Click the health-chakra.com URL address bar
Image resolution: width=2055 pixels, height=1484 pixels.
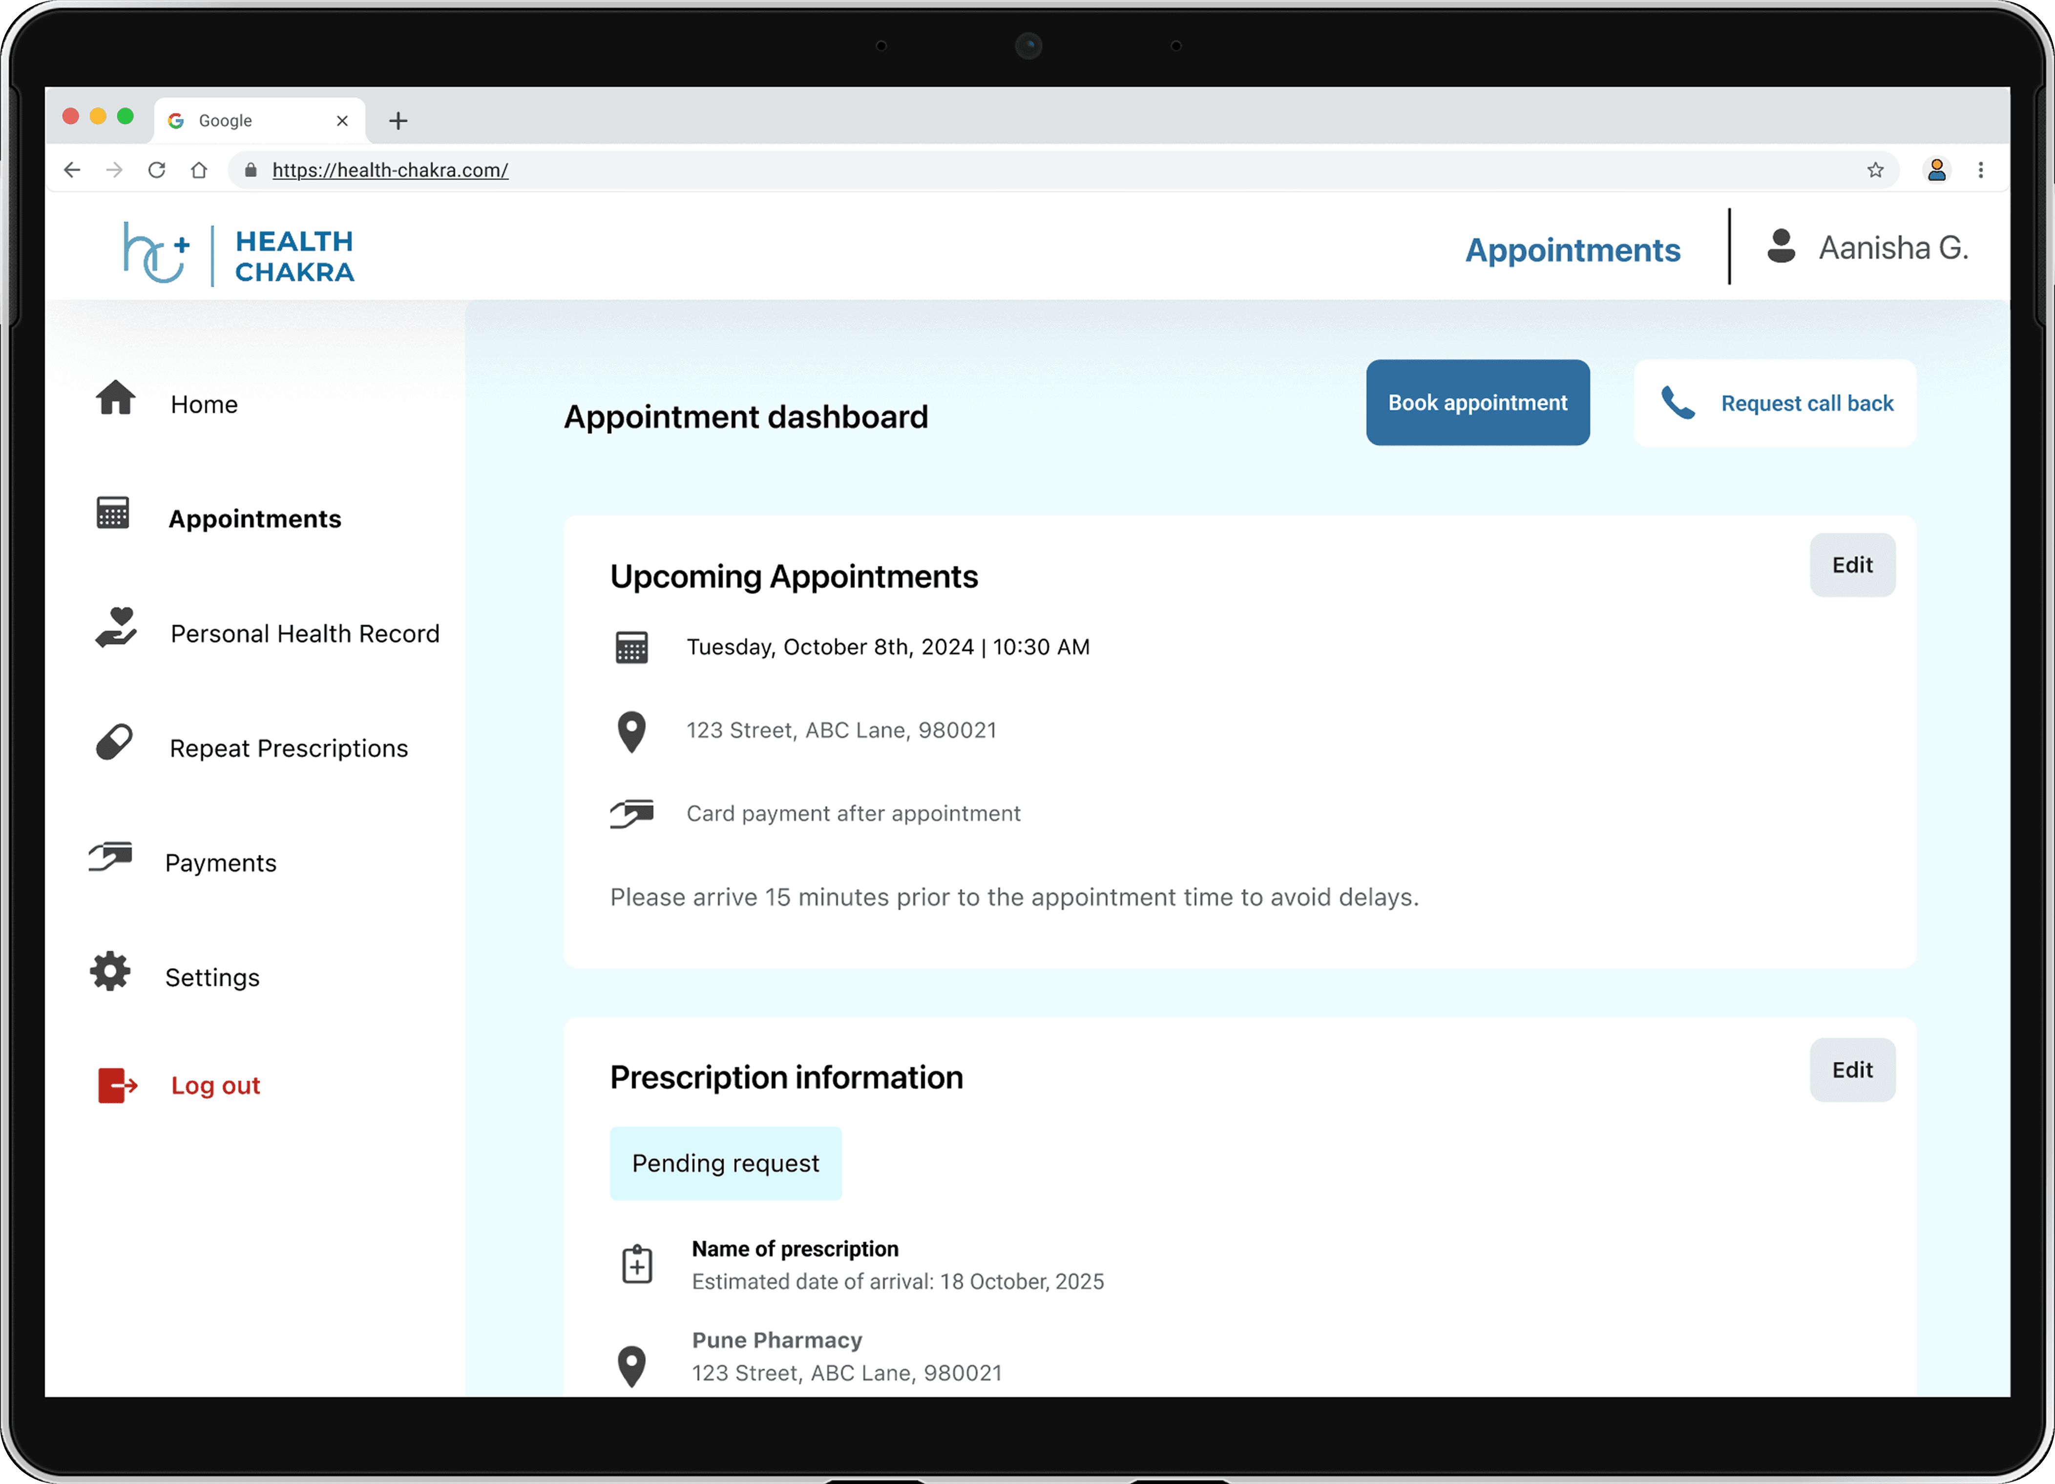[x=391, y=170]
